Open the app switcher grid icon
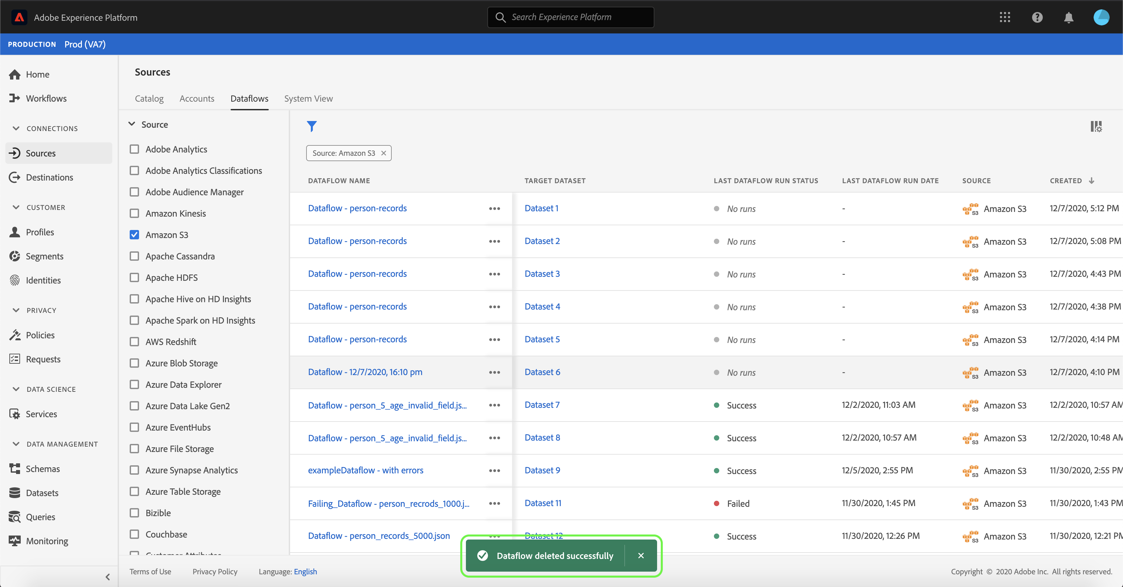This screenshot has height=587, width=1123. (1005, 17)
